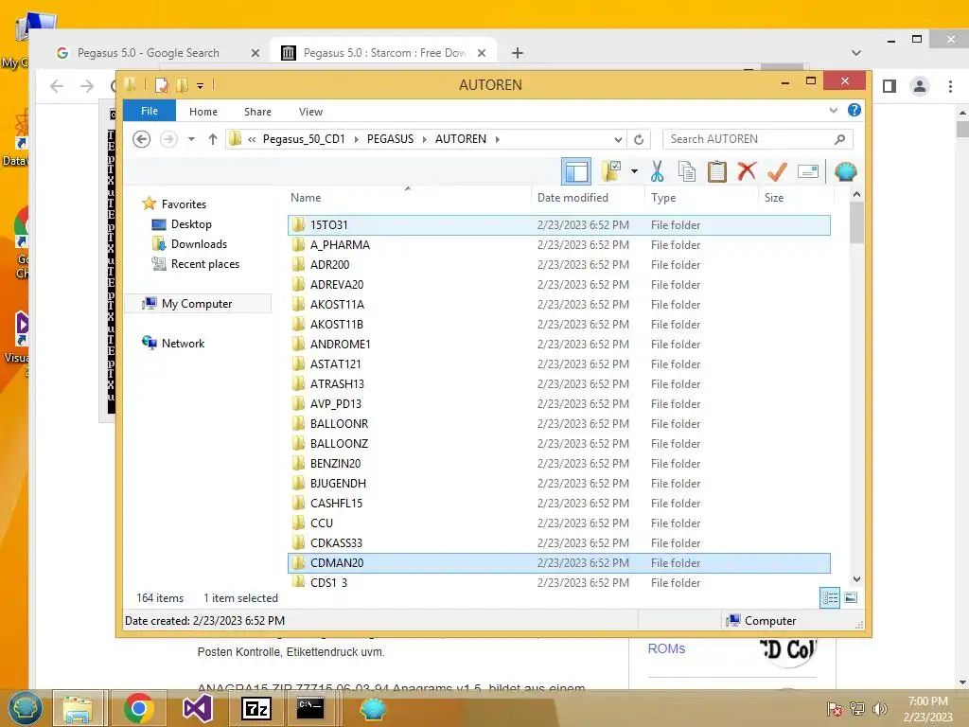Select the 15TO31 folder
969x727 pixels.
pyautogui.click(x=558, y=225)
